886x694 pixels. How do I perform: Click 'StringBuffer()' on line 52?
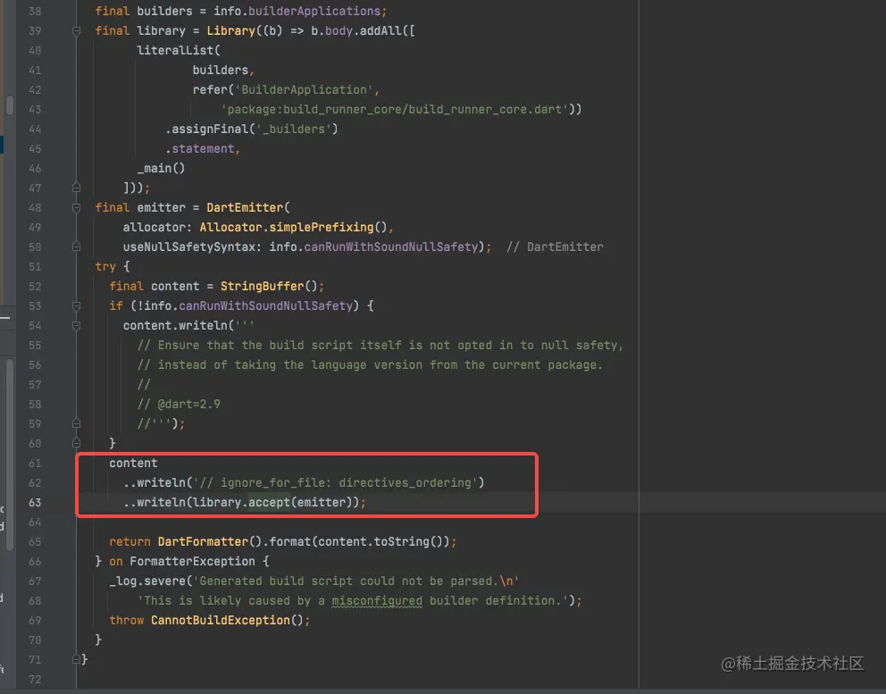269,286
